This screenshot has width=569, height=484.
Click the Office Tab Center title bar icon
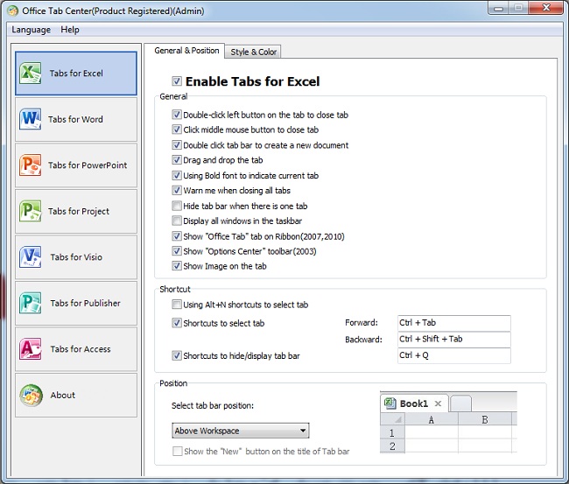(x=12, y=11)
